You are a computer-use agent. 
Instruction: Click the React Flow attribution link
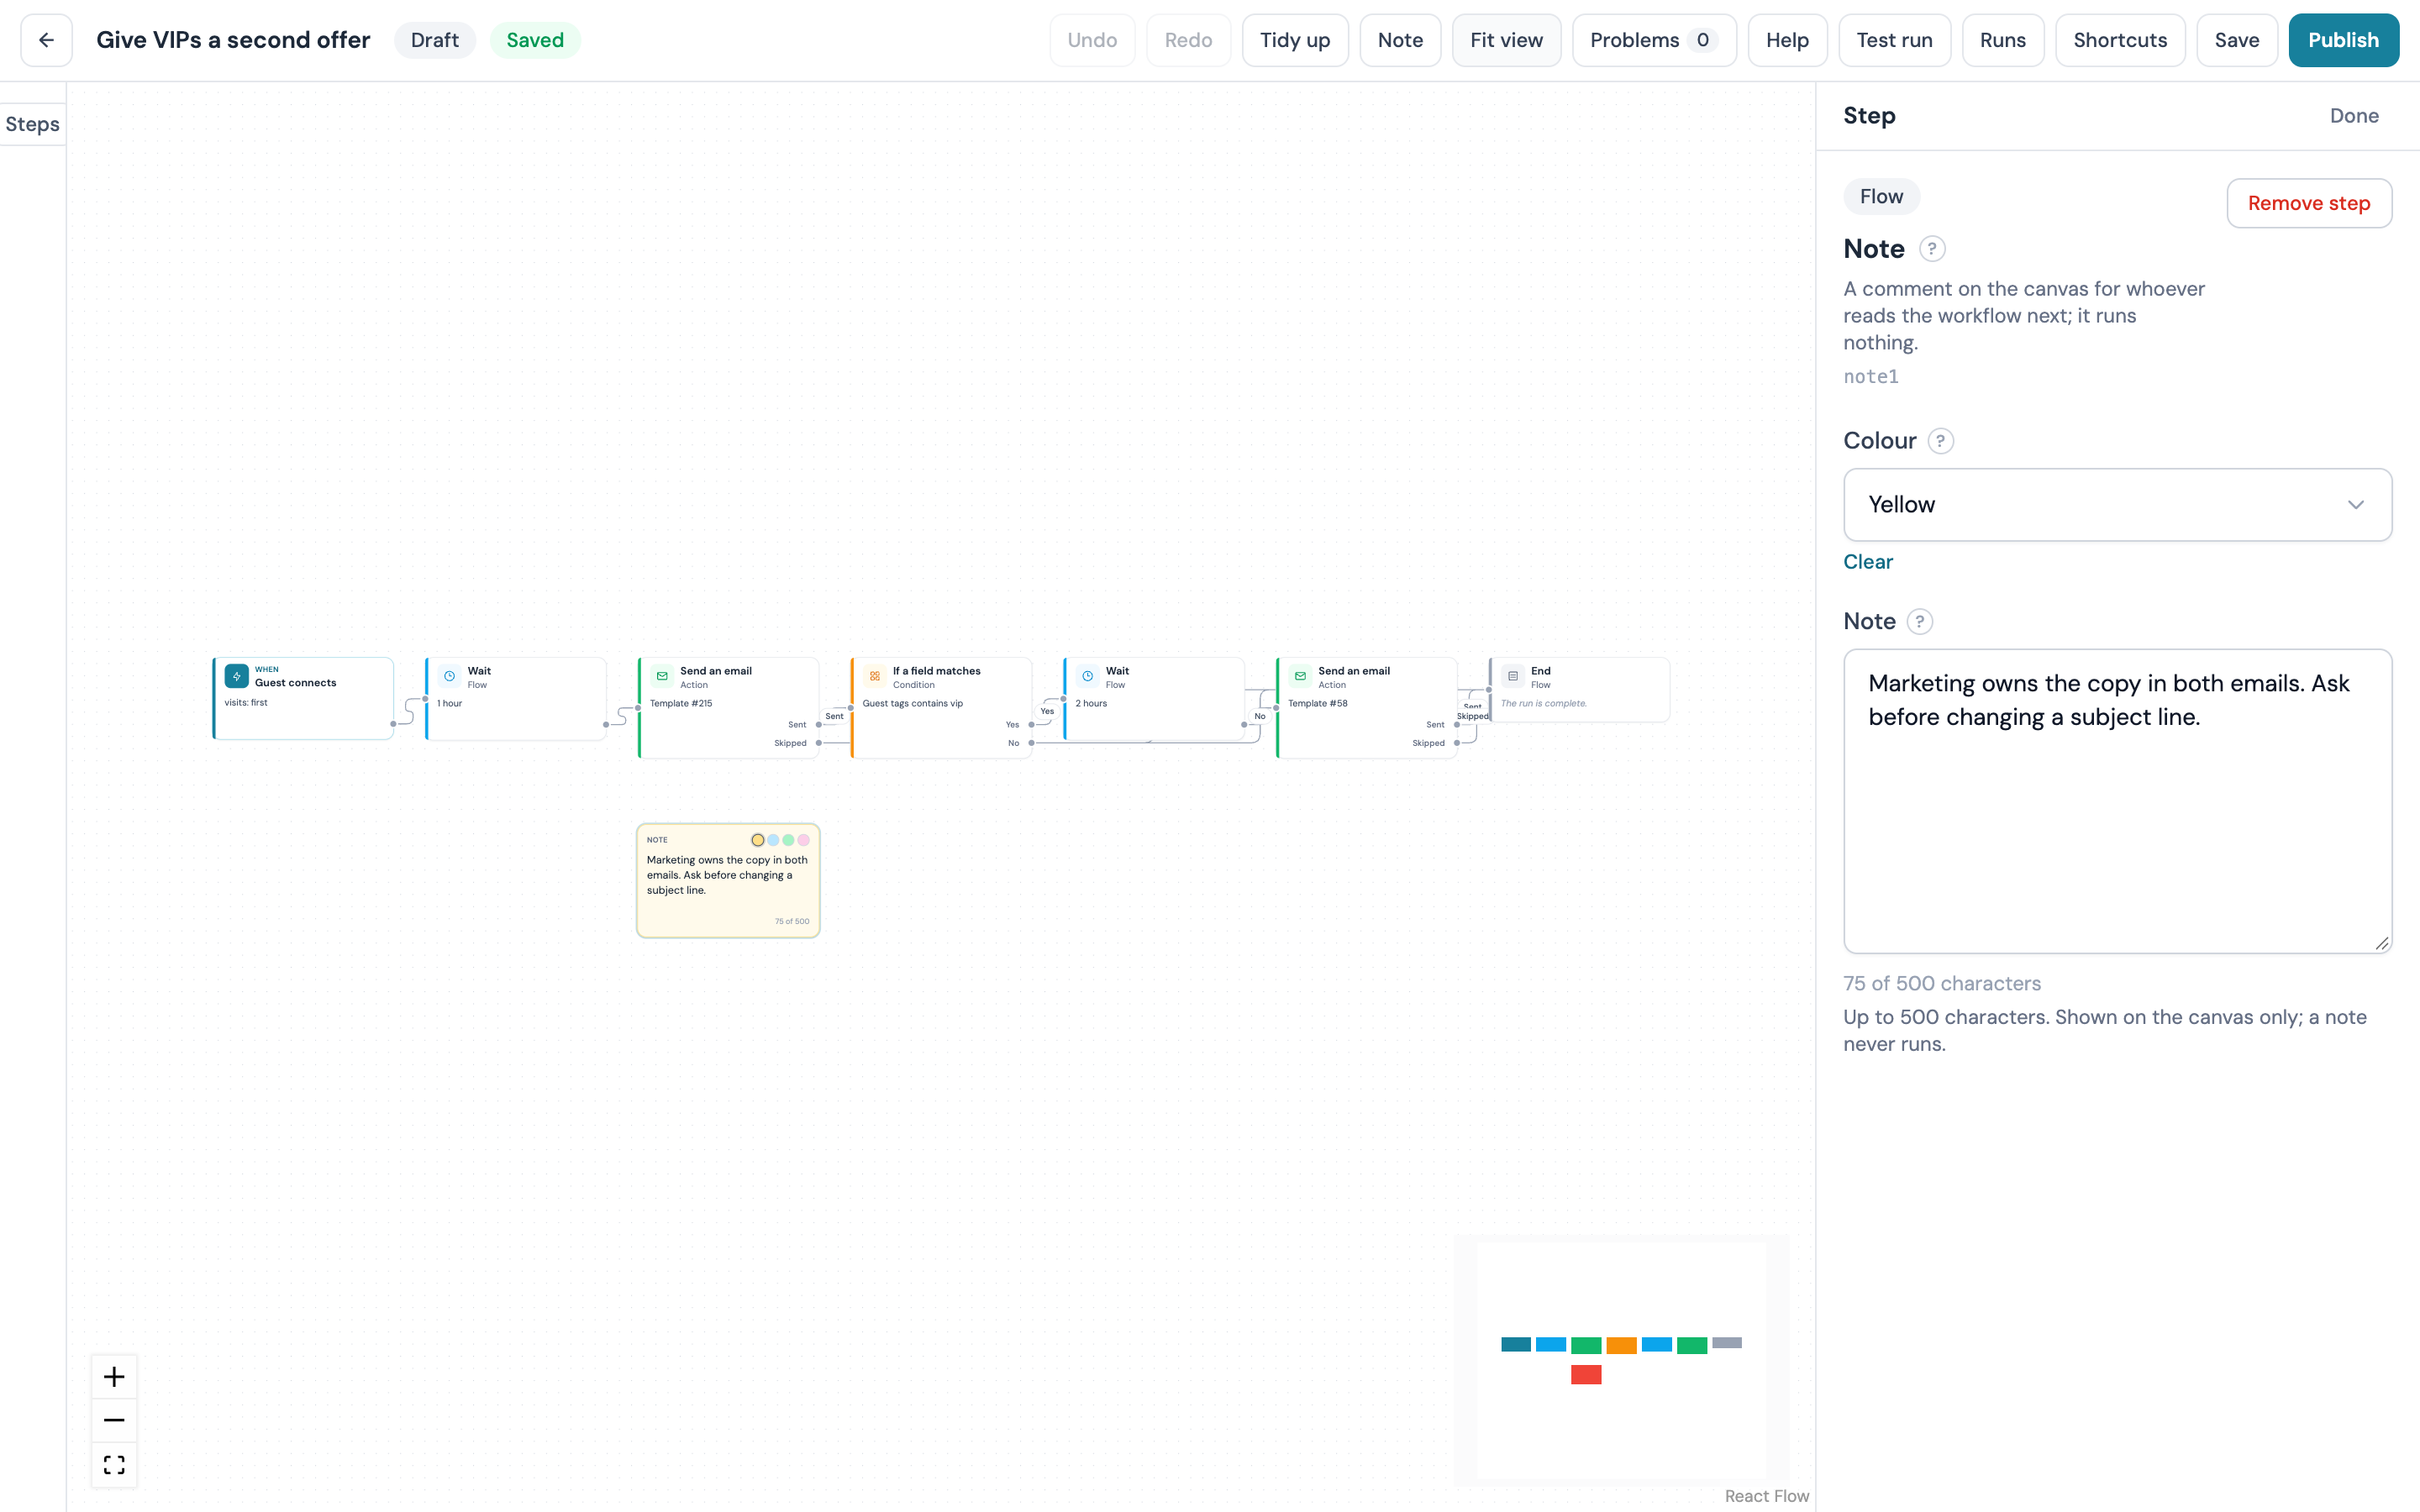pos(1766,1496)
